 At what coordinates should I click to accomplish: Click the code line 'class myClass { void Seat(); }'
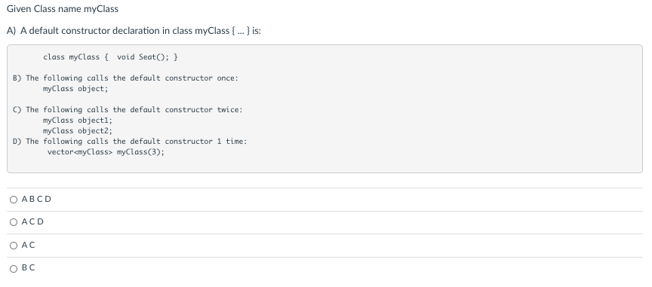(x=110, y=57)
